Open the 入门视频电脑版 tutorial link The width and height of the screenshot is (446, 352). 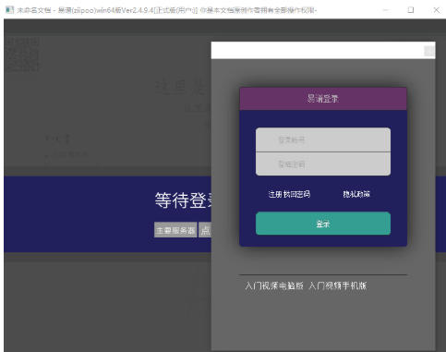point(274,285)
